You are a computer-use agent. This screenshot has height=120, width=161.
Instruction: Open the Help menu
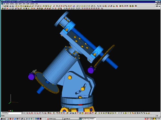pos(37,4)
